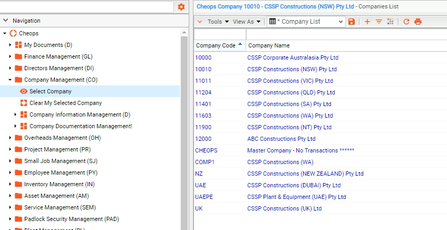The height and width of the screenshot is (230, 447).
Task: Click company code 11603 cell
Action: pos(203,116)
